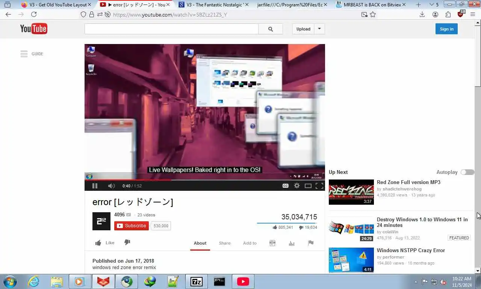
Task: Open 4096 channel avatar
Action: pyautogui.click(x=101, y=221)
